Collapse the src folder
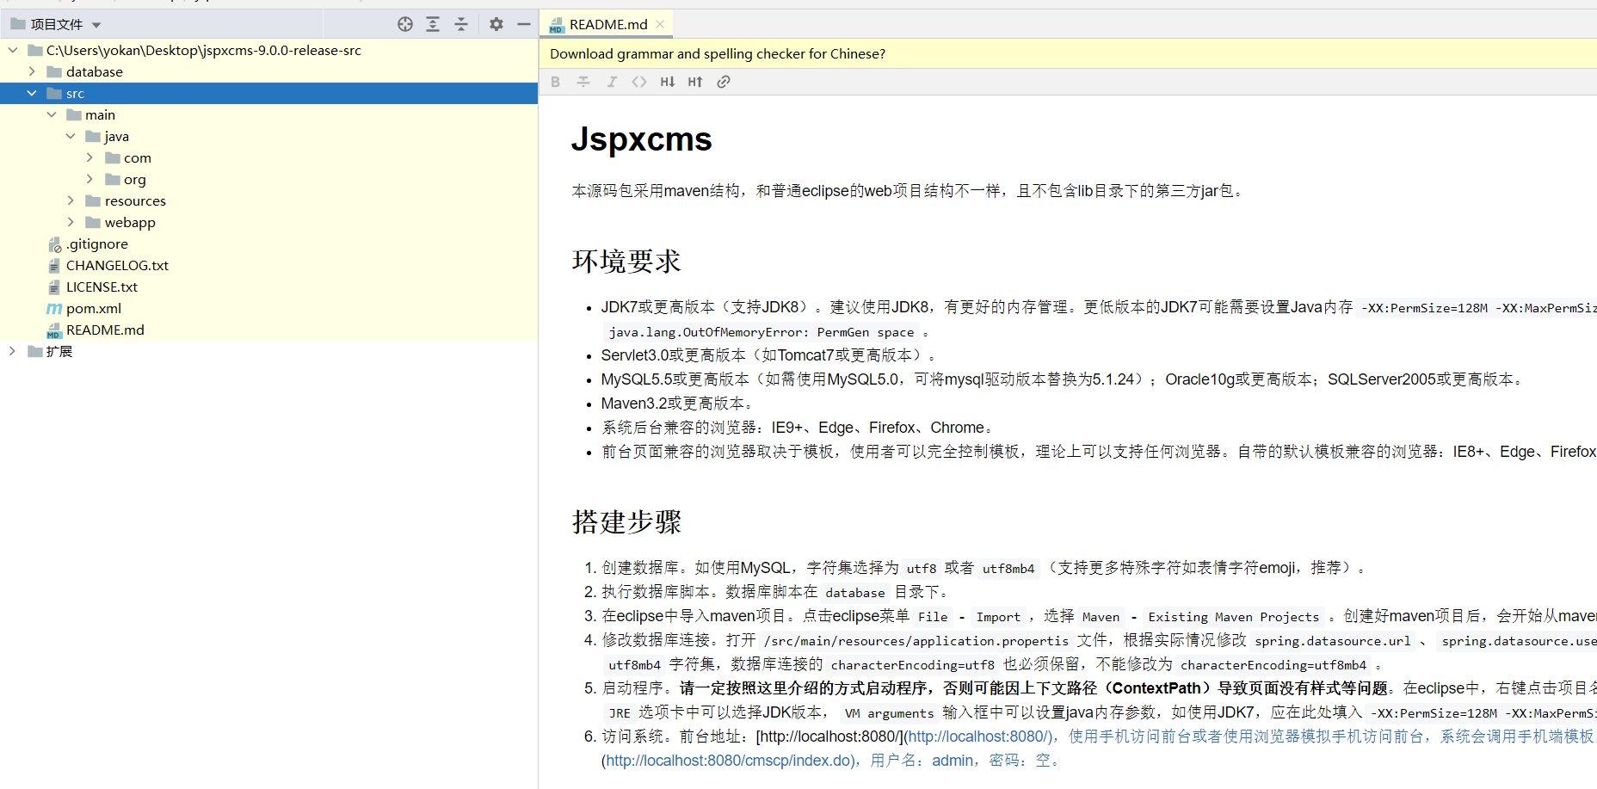The width and height of the screenshot is (1597, 789). click(x=32, y=93)
